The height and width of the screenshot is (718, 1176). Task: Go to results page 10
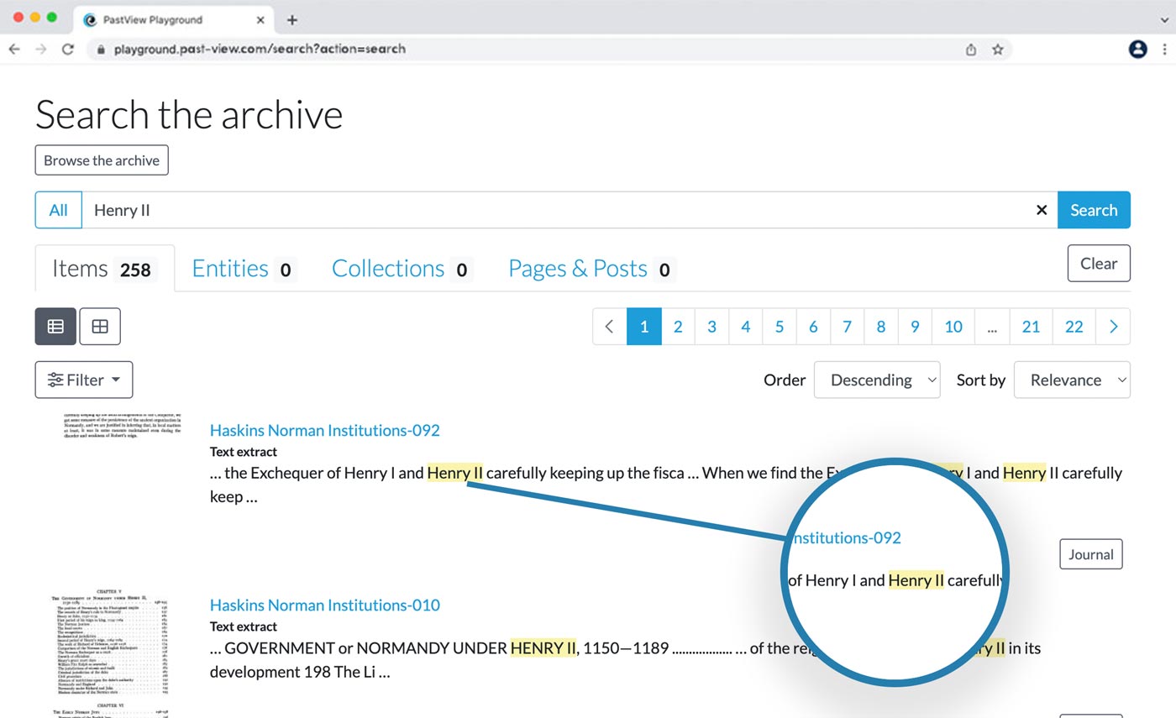953,327
